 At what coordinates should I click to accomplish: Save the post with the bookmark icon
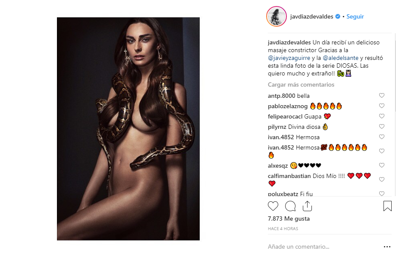(x=387, y=206)
